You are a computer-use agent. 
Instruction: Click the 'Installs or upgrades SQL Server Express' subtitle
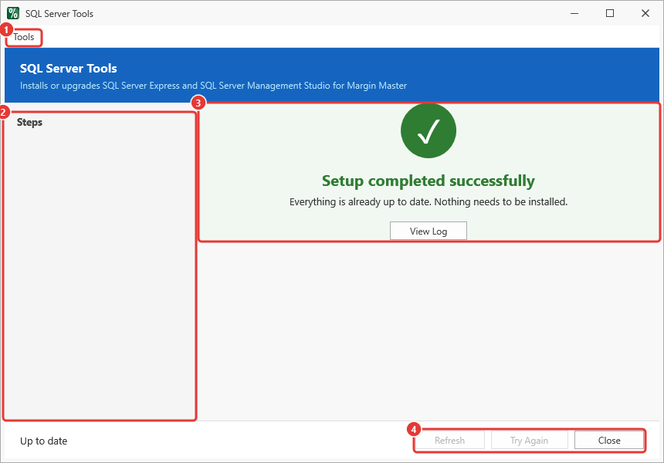click(x=213, y=86)
